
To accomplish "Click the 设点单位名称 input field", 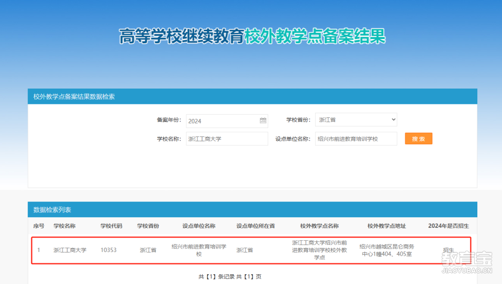I will click(356, 139).
